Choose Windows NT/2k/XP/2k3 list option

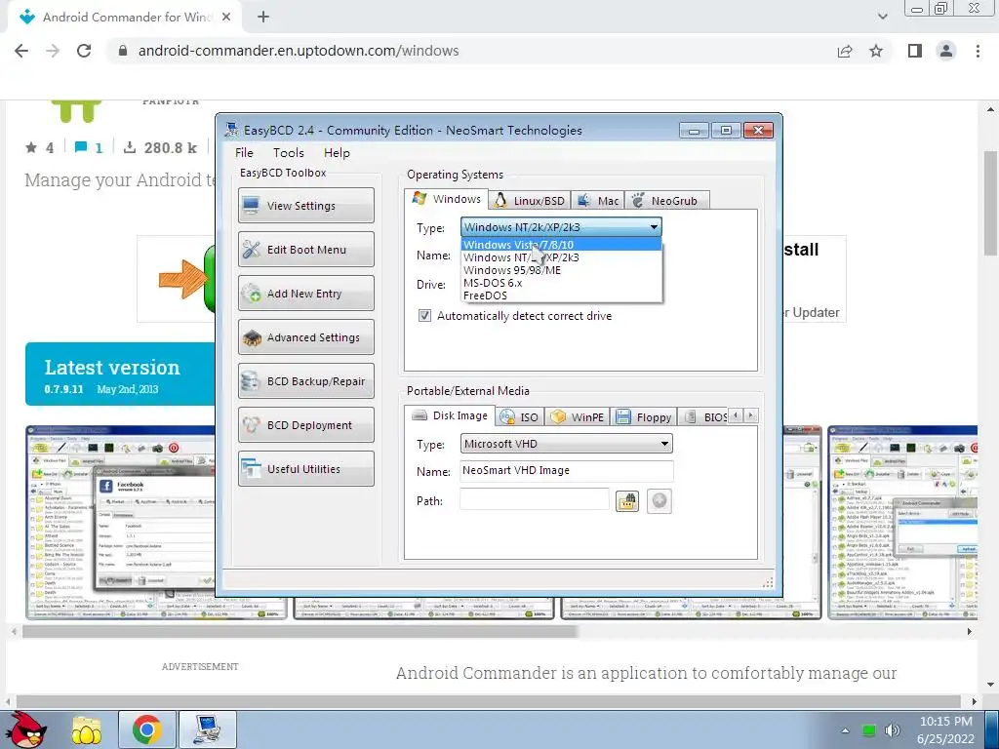click(x=561, y=257)
